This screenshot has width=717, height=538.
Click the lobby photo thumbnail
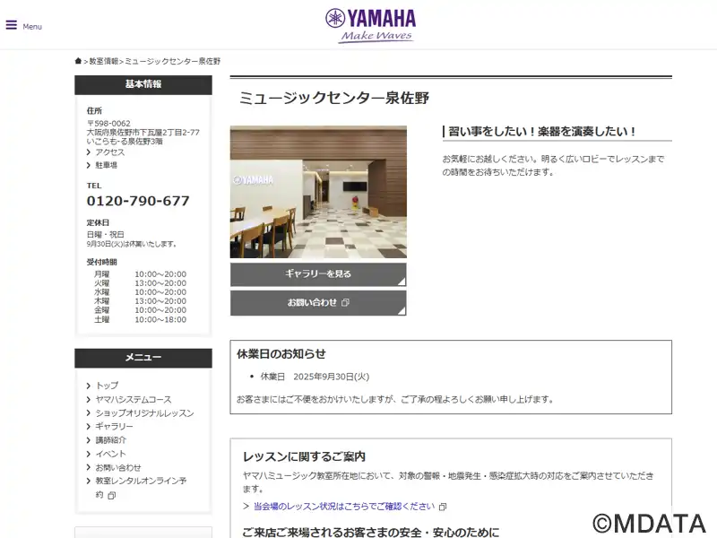(x=318, y=192)
